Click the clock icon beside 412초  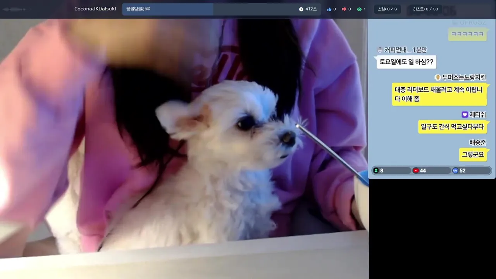click(x=301, y=9)
